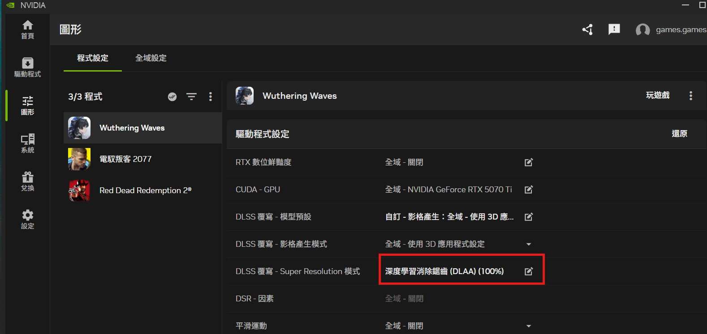Click the RTX 數位鮮豔度 label
This screenshot has height=334, width=707.
click(263, 162)
